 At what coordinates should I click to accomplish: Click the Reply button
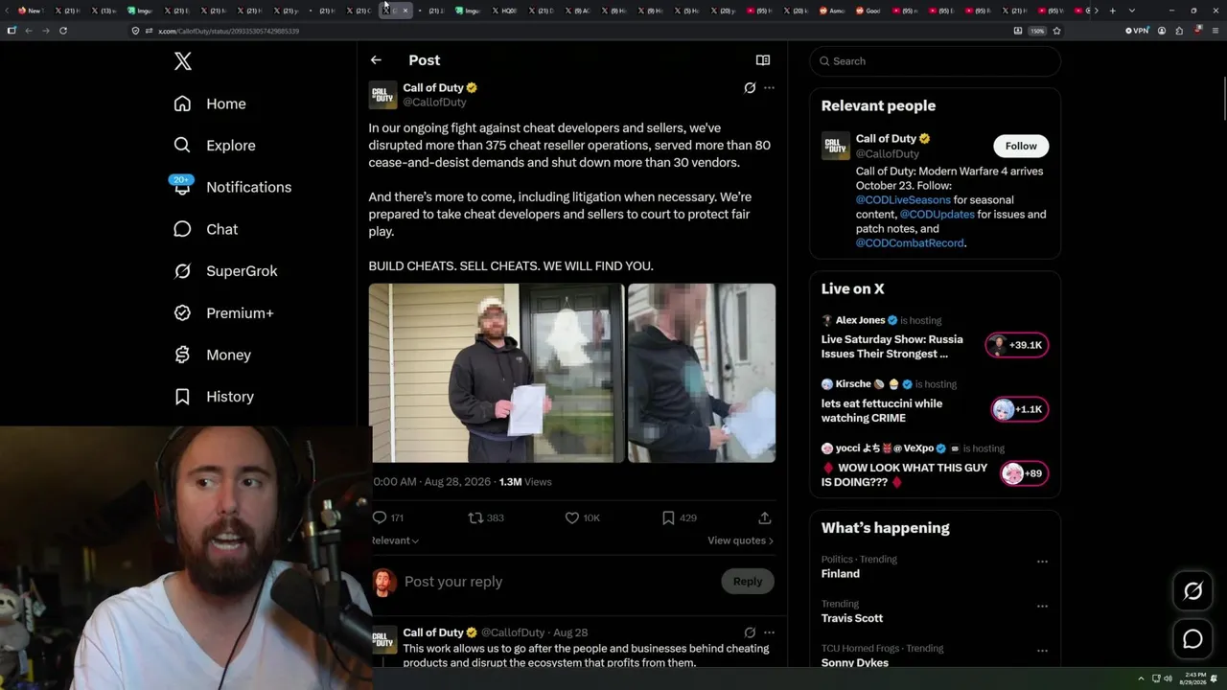click(748, 582)
